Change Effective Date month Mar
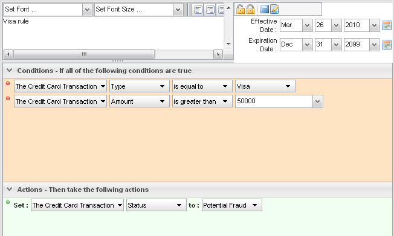Screen dimensions: 394x236 click(x=296, y=25)
